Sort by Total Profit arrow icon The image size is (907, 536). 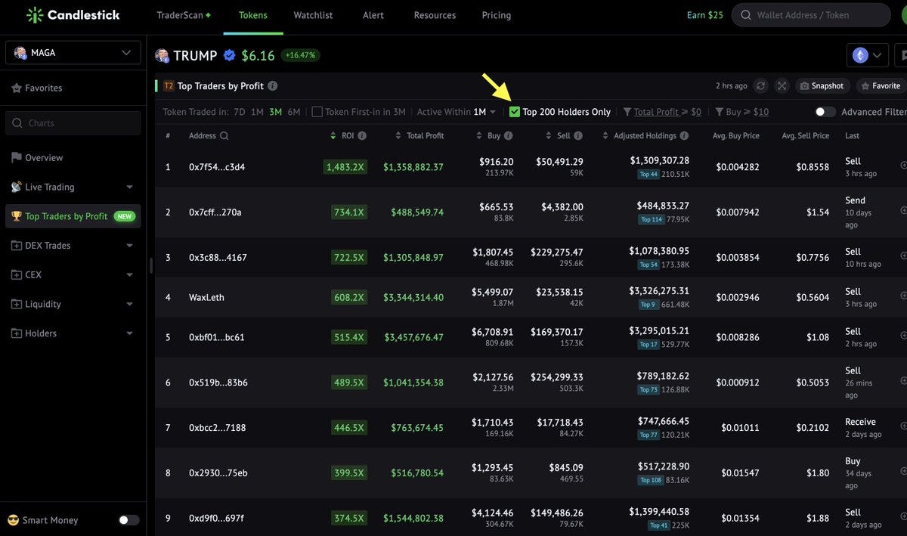(x=399, y=136)
